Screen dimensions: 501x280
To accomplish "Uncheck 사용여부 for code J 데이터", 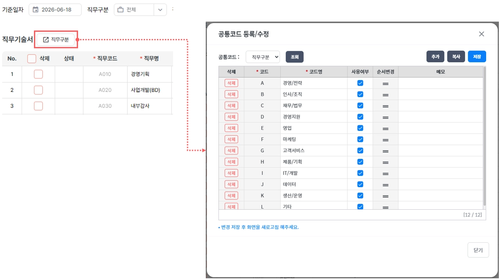I will [x=360, y=184].
